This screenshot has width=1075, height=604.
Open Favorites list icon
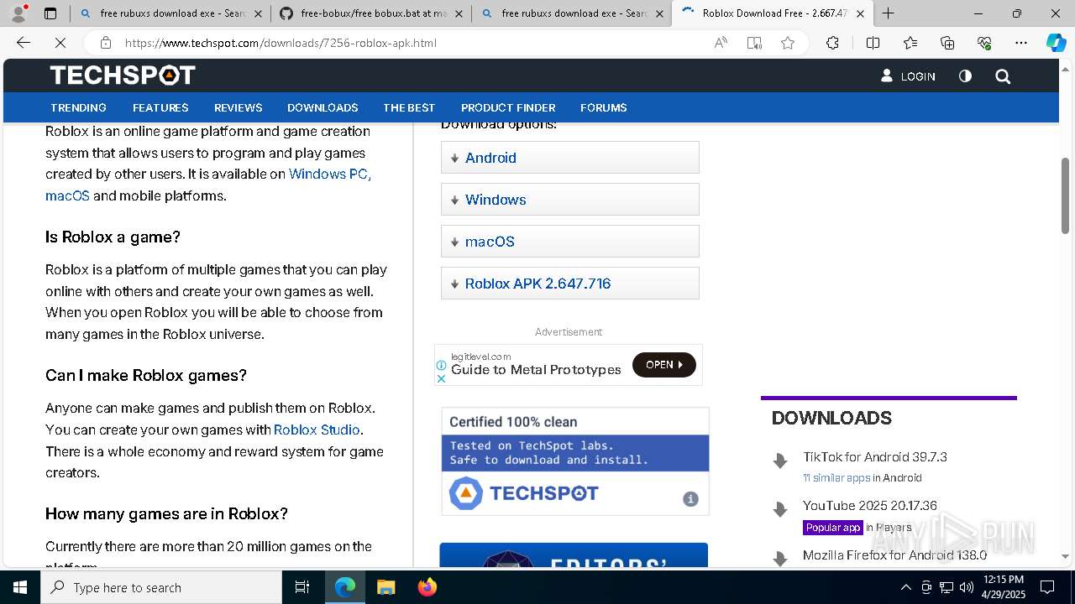click(910, 43)
